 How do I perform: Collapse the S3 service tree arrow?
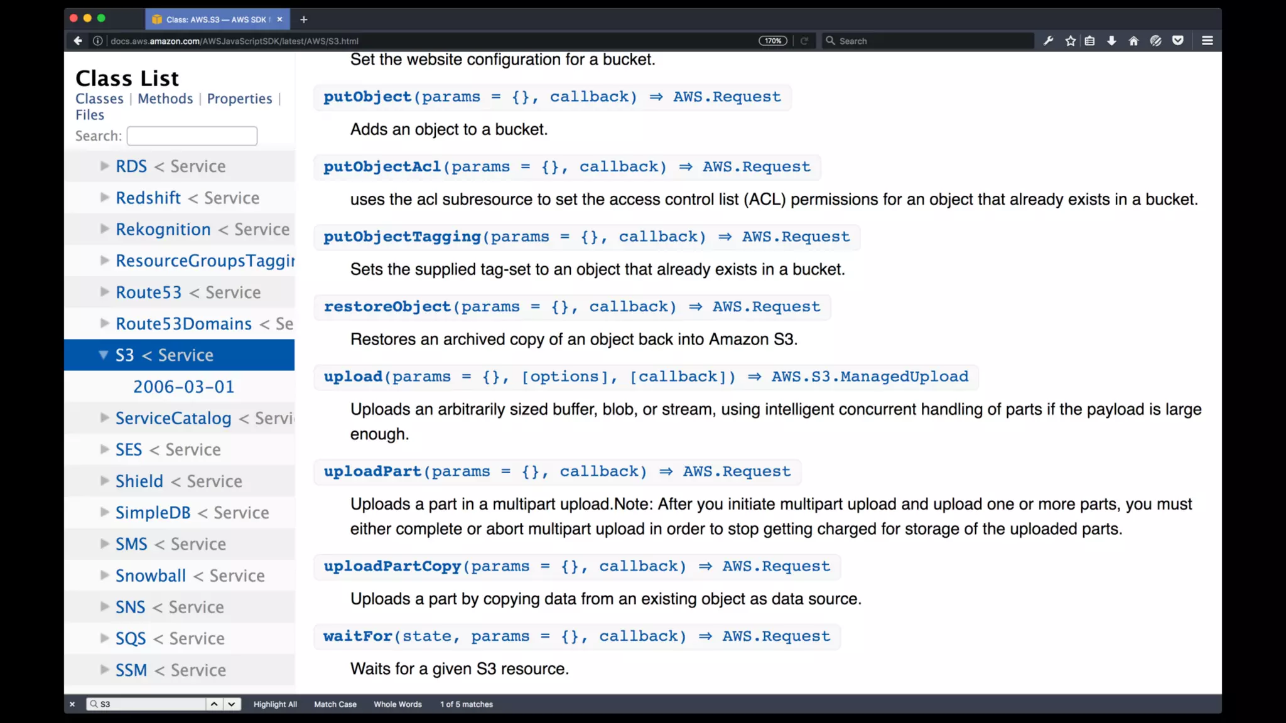(104, 355)
